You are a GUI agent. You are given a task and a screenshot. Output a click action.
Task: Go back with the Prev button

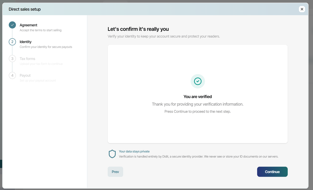[x=115, y=172]
